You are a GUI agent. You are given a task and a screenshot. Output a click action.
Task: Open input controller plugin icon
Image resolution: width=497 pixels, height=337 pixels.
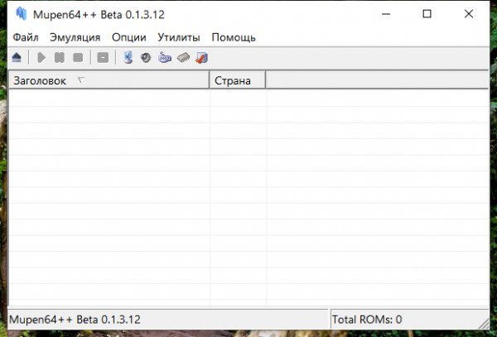point(164,58)
